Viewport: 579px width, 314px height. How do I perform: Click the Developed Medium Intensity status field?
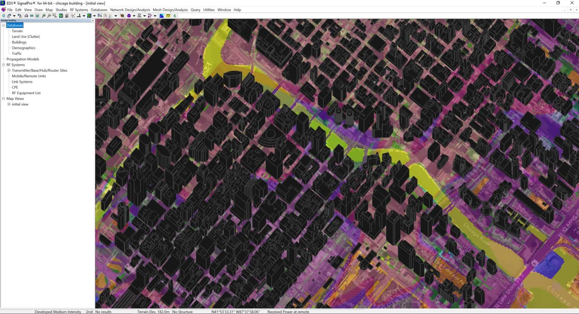point(57,312)
